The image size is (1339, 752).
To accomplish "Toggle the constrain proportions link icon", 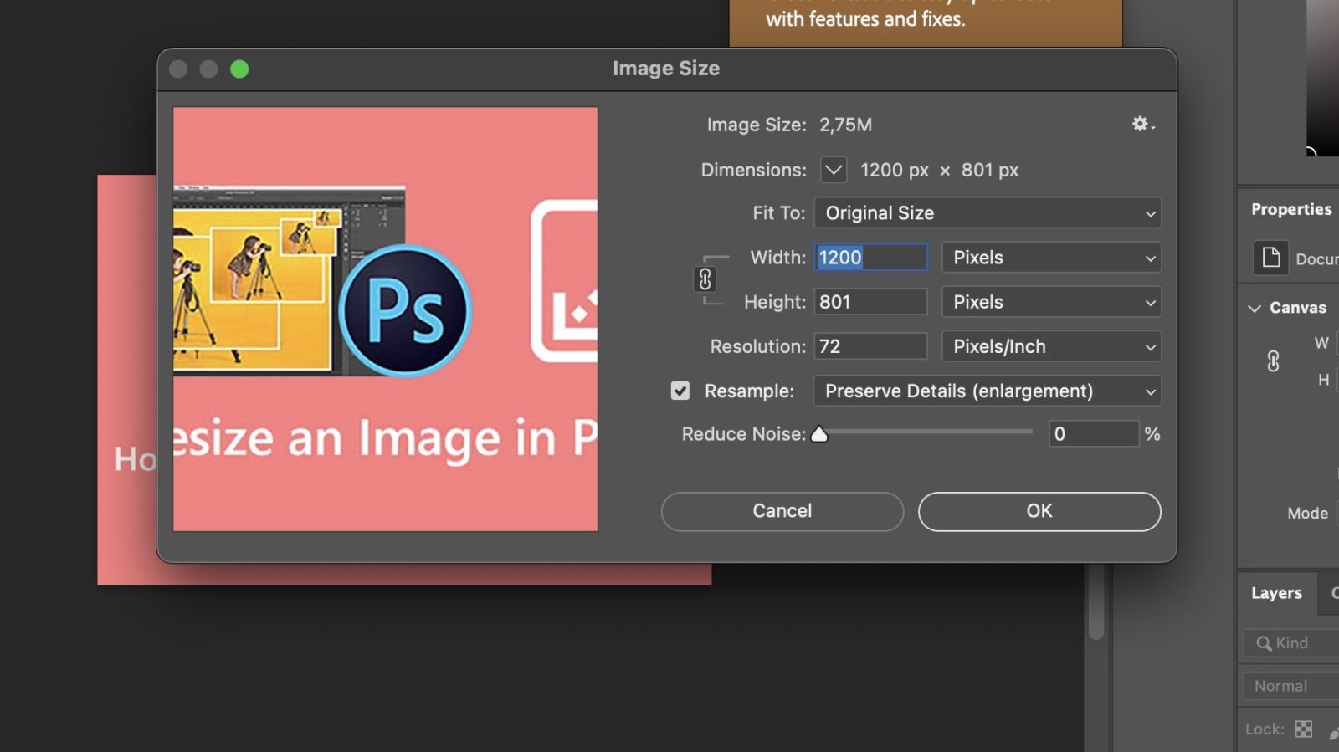I will tap(705, 279).
